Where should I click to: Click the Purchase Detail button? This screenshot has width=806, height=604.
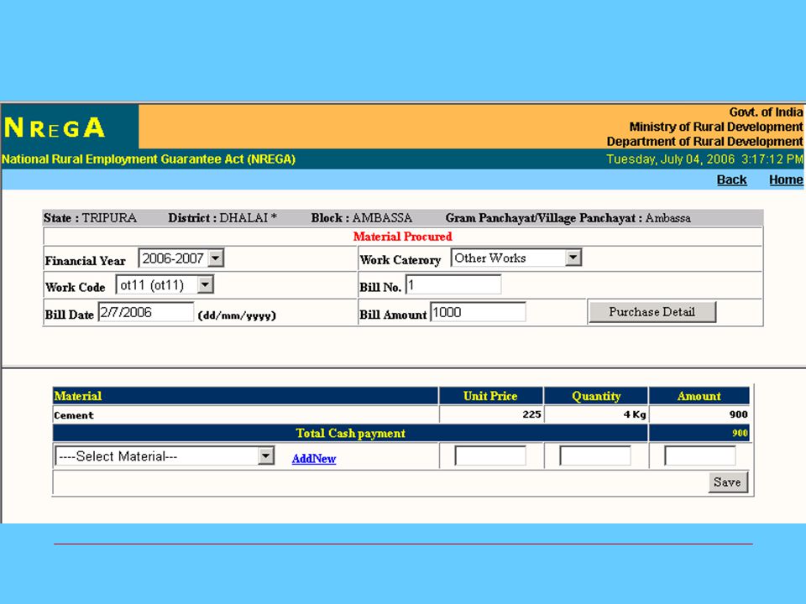click(652, 312)
